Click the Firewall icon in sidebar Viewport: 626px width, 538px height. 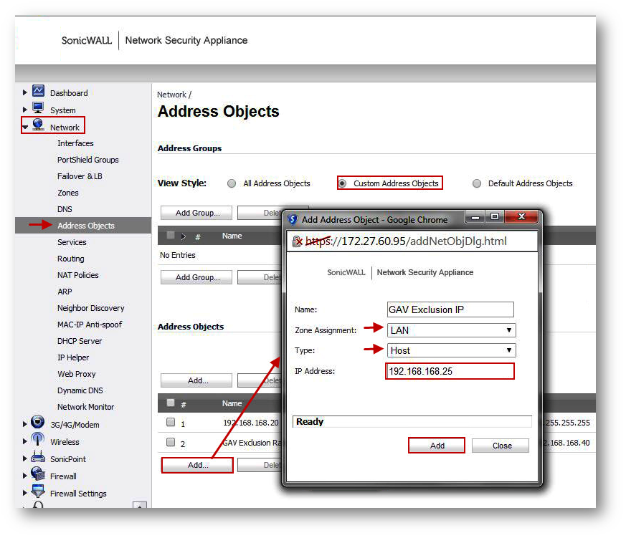tap(38, 474)
